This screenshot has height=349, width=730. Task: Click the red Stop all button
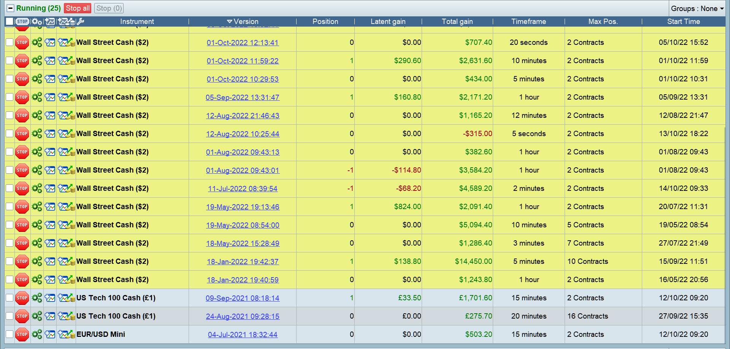point(78,8)
